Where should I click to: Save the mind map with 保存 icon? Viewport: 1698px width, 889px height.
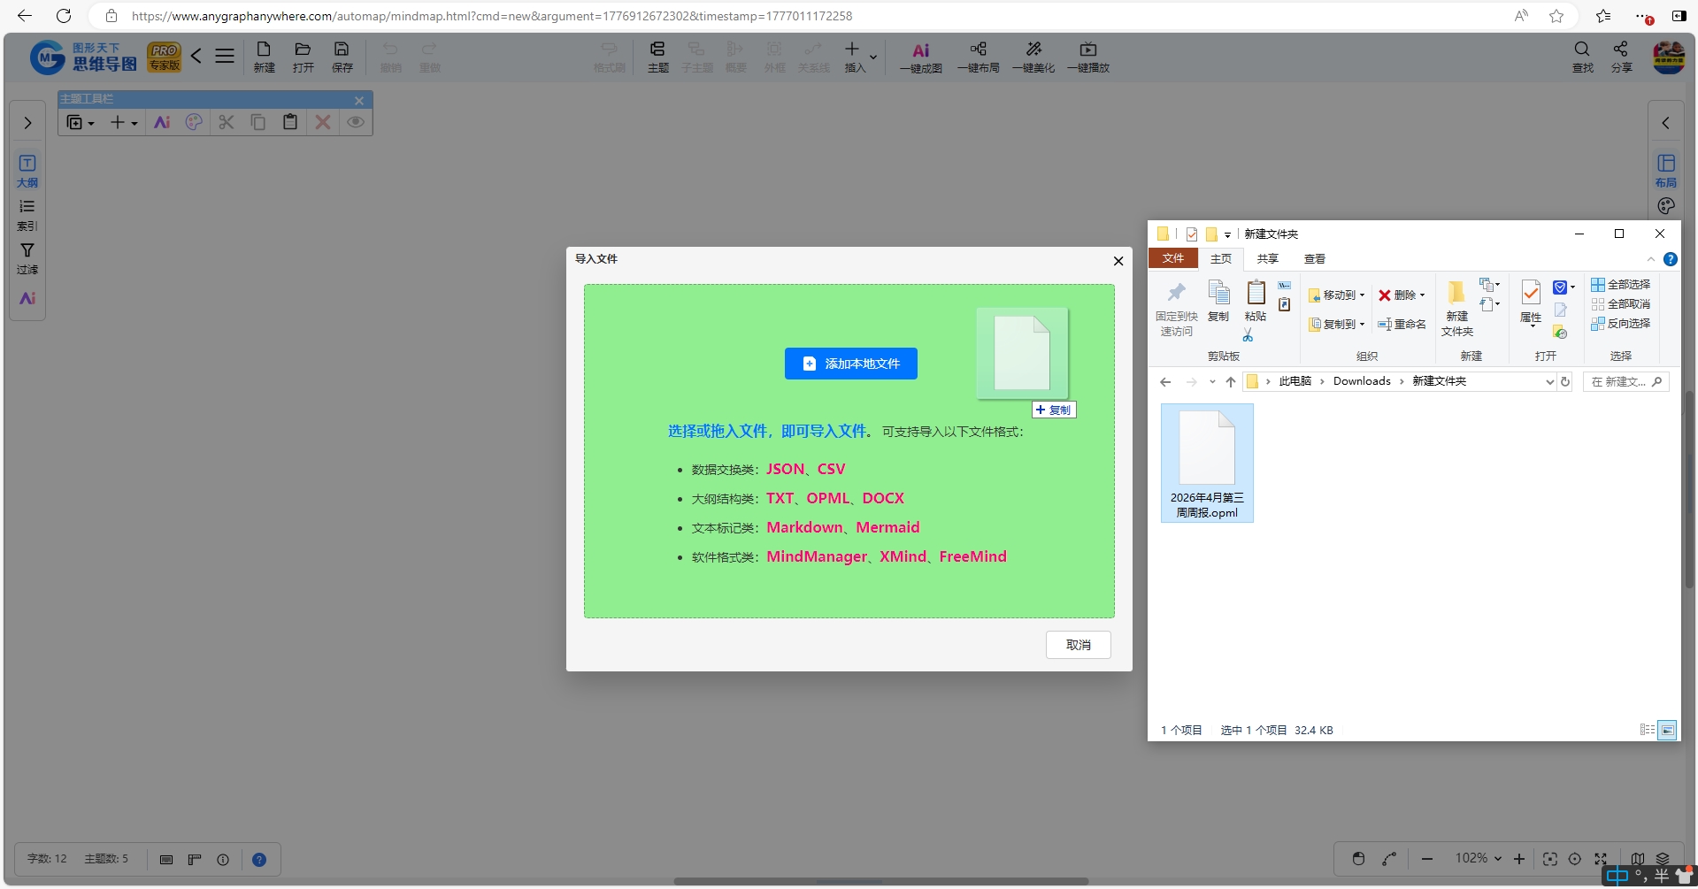342,57
